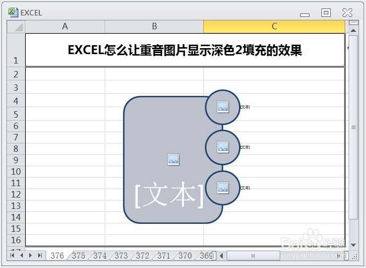Select row 13 header

(x=16, y=206)
